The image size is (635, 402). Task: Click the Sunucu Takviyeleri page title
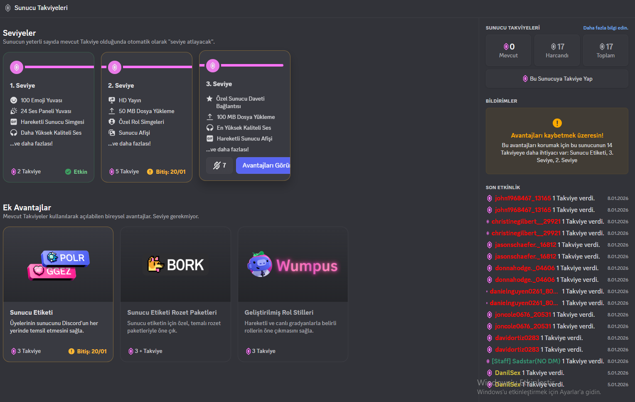(x=41, y=8)
